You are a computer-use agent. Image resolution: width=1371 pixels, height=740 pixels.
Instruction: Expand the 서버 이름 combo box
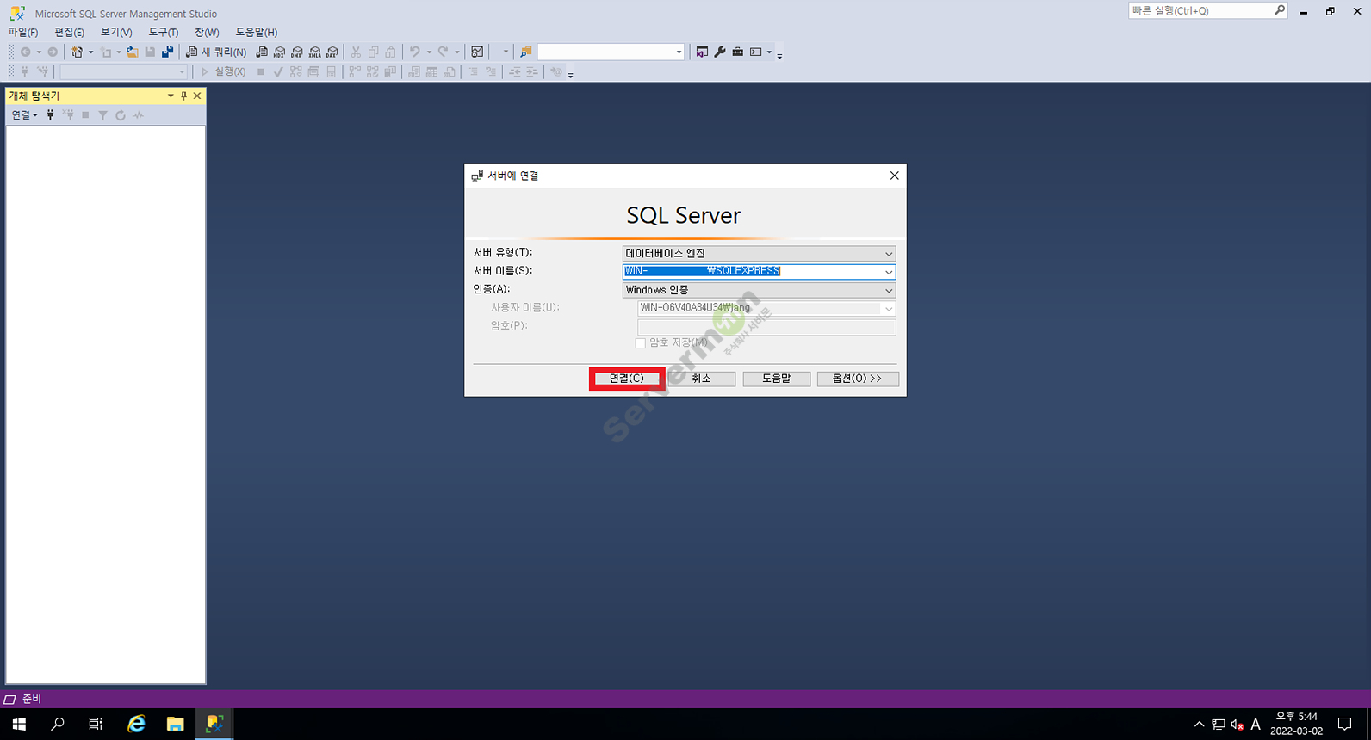click(x=889, y=272)
